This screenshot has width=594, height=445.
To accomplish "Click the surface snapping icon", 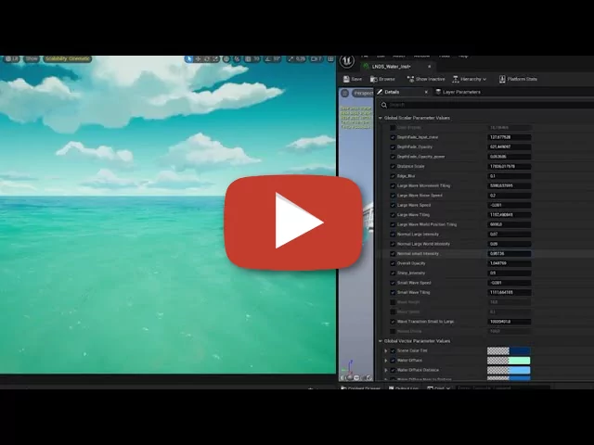I will [x=238, y=59].
